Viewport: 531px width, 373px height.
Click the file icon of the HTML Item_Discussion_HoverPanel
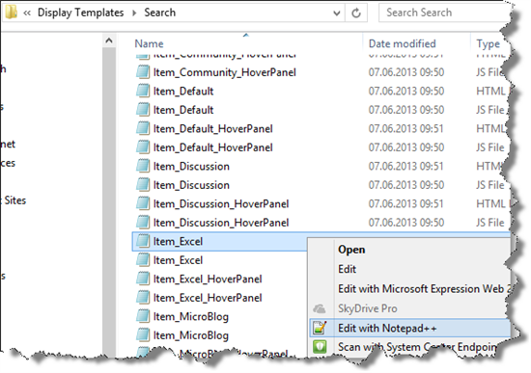143,203
